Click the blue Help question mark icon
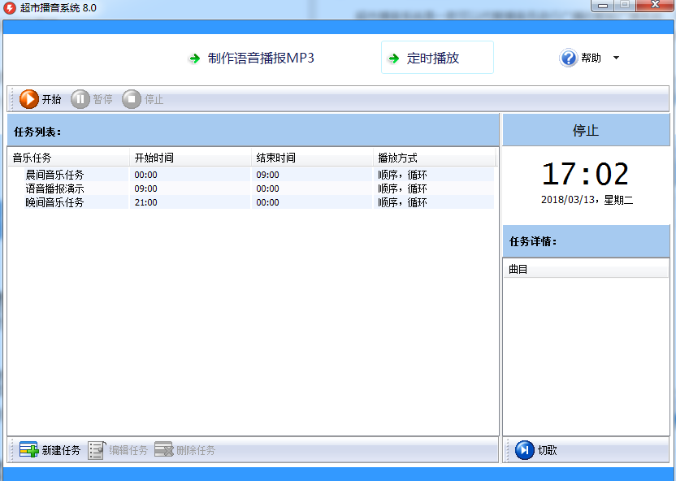The height and width of the screenshot is (481, 676). pos(568,58)
